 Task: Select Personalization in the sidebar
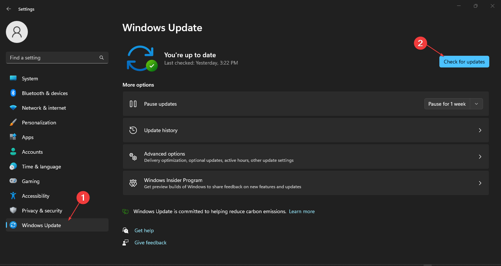pyautogui.click(x=57, y=123)
